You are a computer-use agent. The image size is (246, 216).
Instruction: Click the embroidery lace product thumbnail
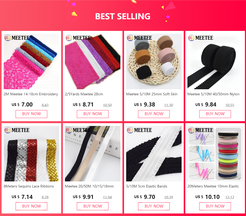(x=31, y=61)
